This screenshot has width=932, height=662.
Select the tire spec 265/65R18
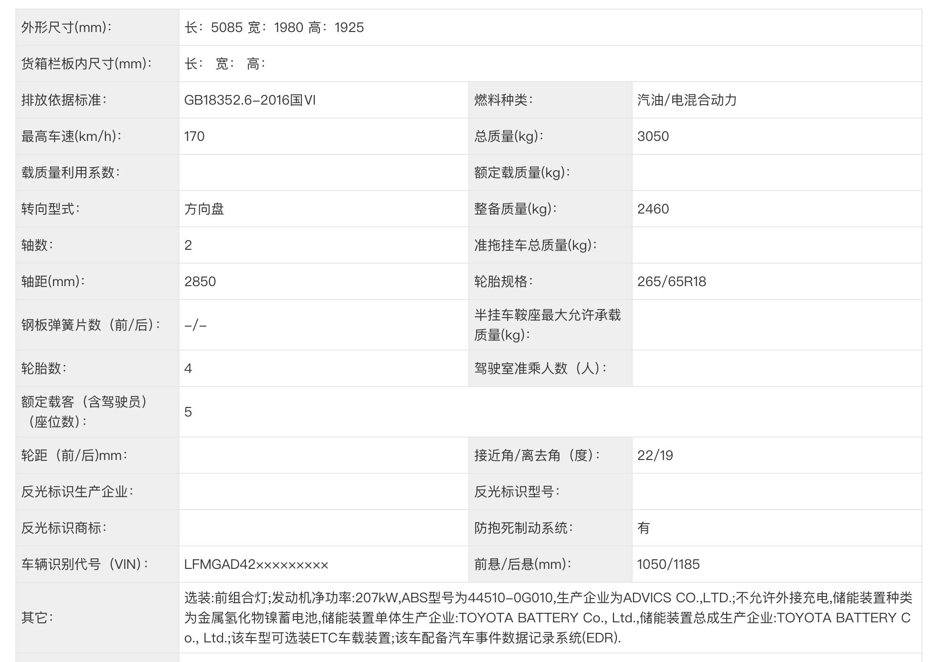[x=672, y=281]
